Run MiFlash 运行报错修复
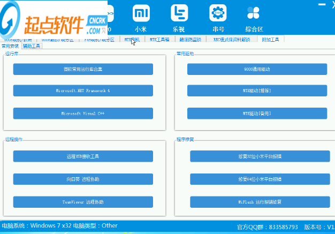 [260, 202]
